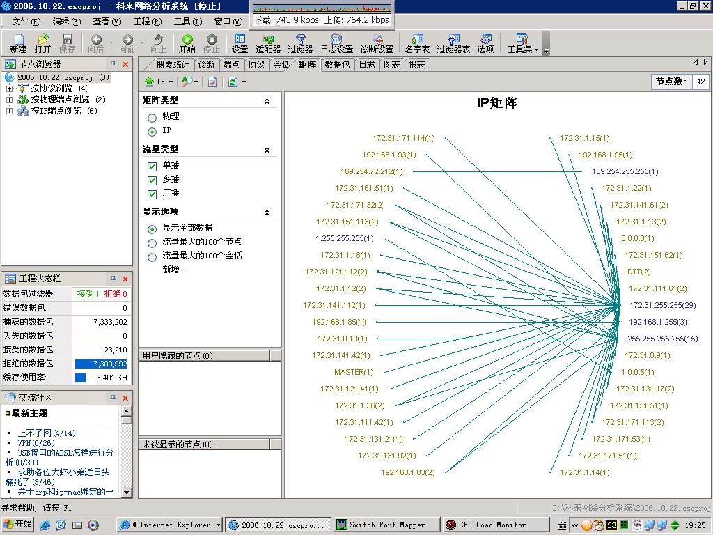The width and height of the screenshot is (713, 535).
Task: Click the Windows 开始 Start button
Action: point(18,525)
